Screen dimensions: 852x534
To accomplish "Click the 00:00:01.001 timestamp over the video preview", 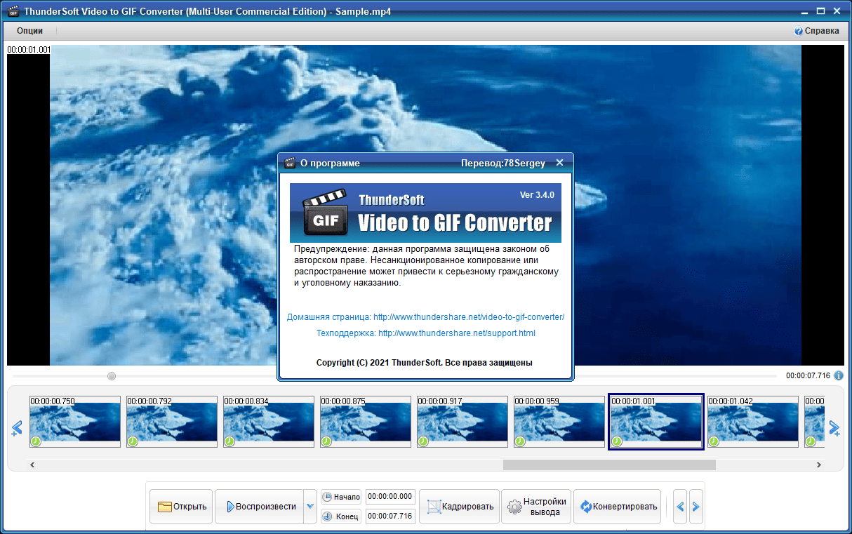I will coord(28,50).
